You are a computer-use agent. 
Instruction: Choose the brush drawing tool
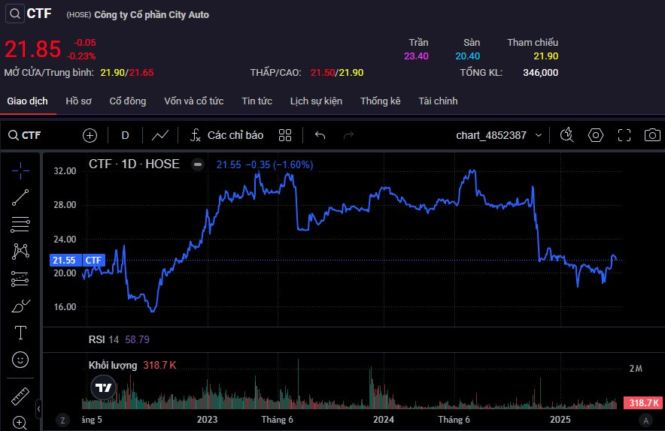[x=20, y=306]
